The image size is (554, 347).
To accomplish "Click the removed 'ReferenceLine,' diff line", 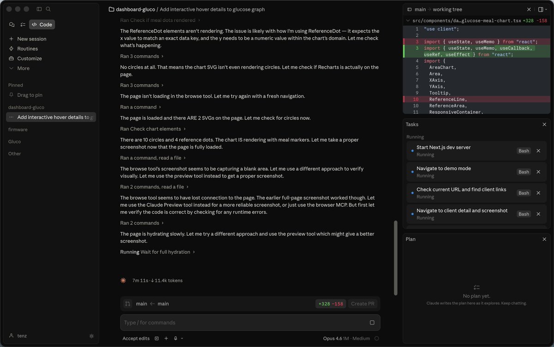I will 477,99.
